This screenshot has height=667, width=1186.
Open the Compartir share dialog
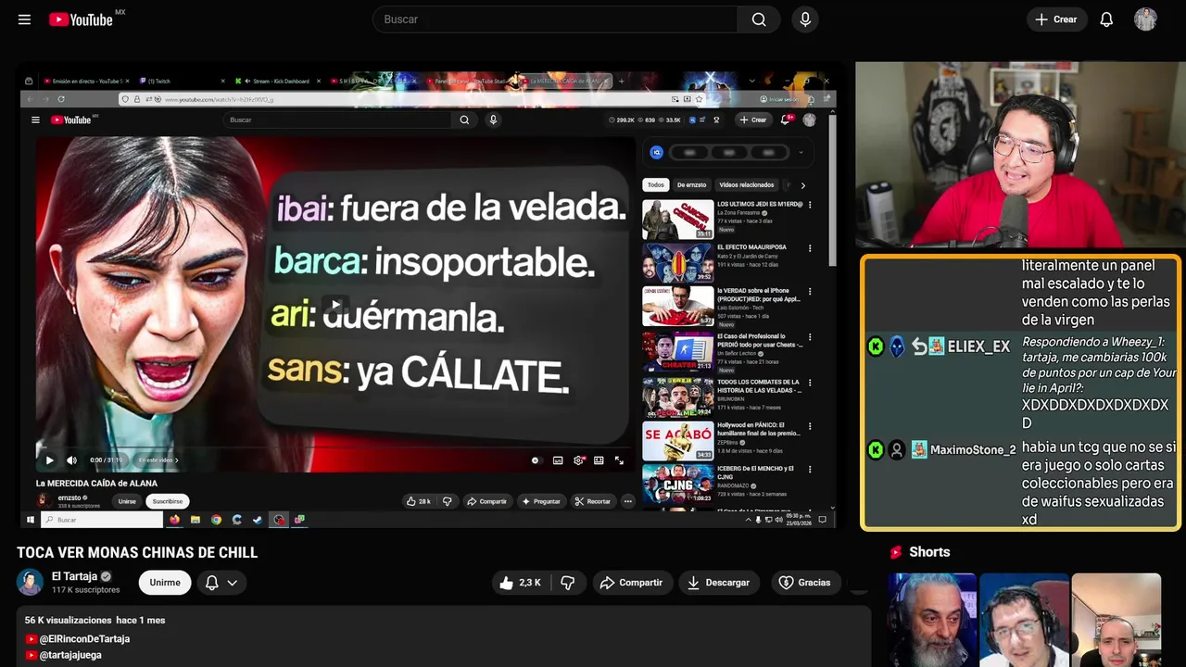coord(631,583)
